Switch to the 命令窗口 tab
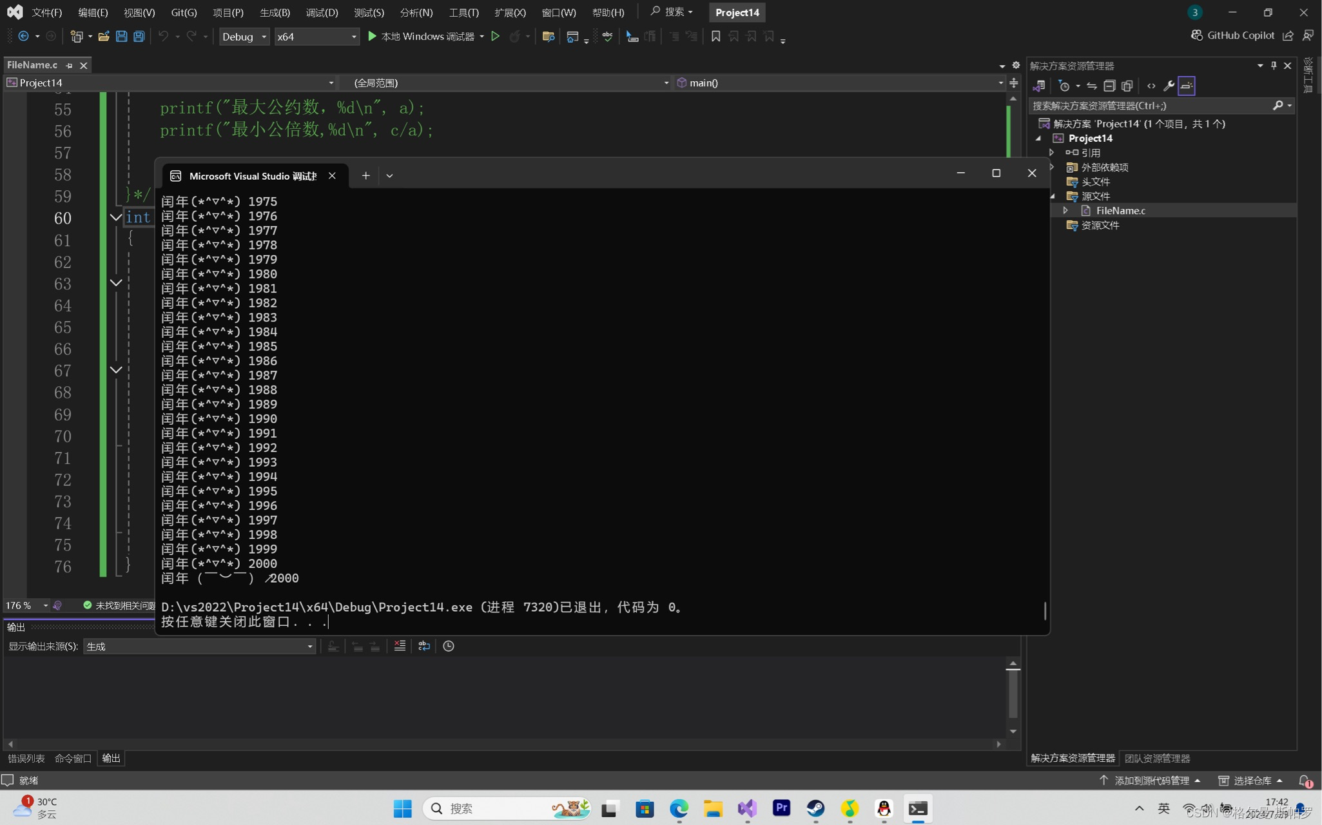The height and width of the screenshot is (825, 1322). point(73,759)
